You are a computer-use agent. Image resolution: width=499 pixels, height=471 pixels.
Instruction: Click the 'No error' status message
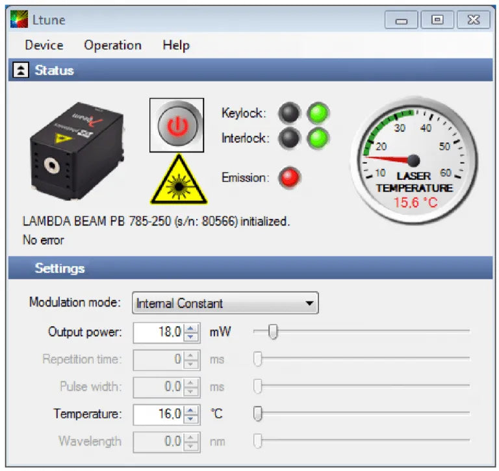pos(44,240)
